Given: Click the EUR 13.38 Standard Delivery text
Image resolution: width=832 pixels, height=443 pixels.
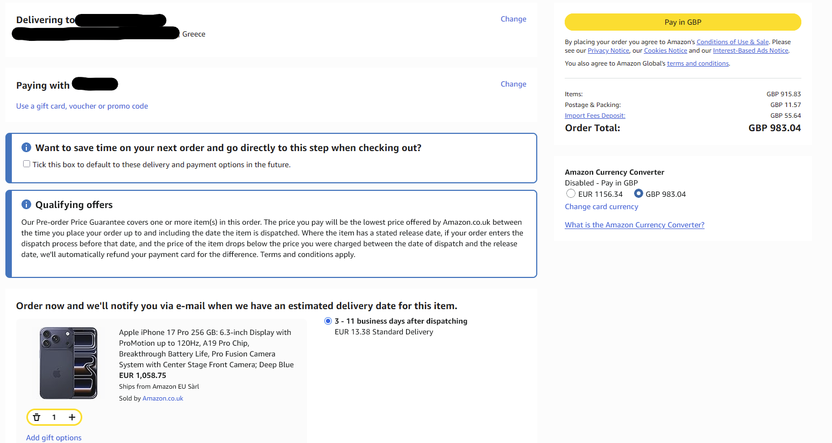Looking at the screenshot, I should coord(384,332).
